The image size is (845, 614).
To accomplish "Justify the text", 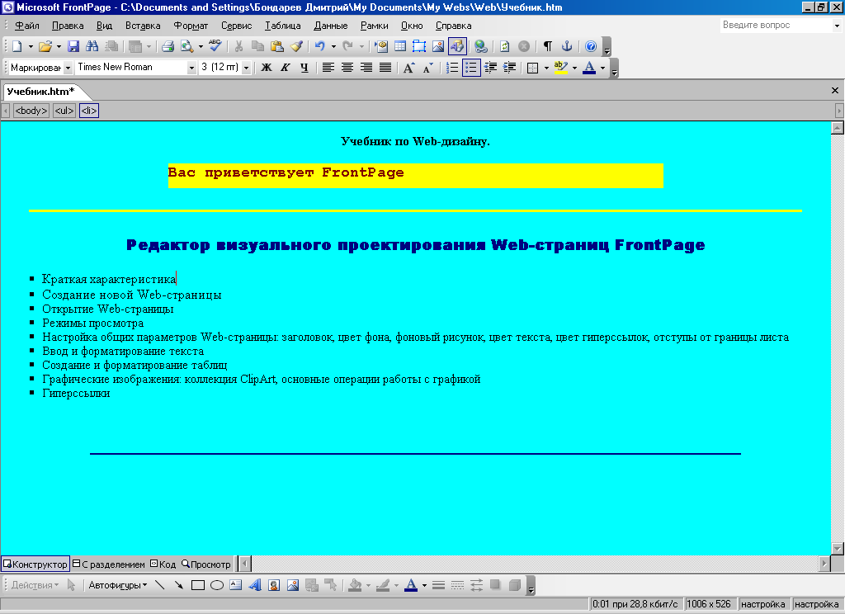I will (x=385, y=68).
